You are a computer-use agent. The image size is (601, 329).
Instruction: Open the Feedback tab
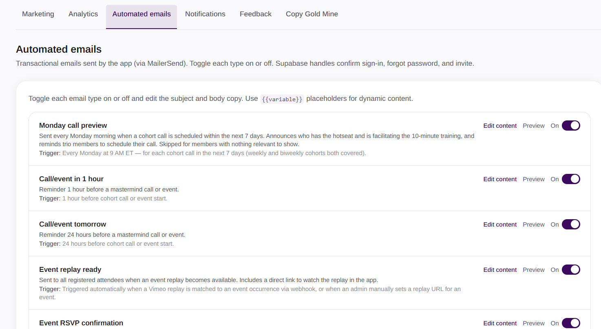pyautogui.click(x=256, y=14)
